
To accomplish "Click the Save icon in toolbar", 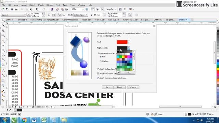I will pos(12,9).
